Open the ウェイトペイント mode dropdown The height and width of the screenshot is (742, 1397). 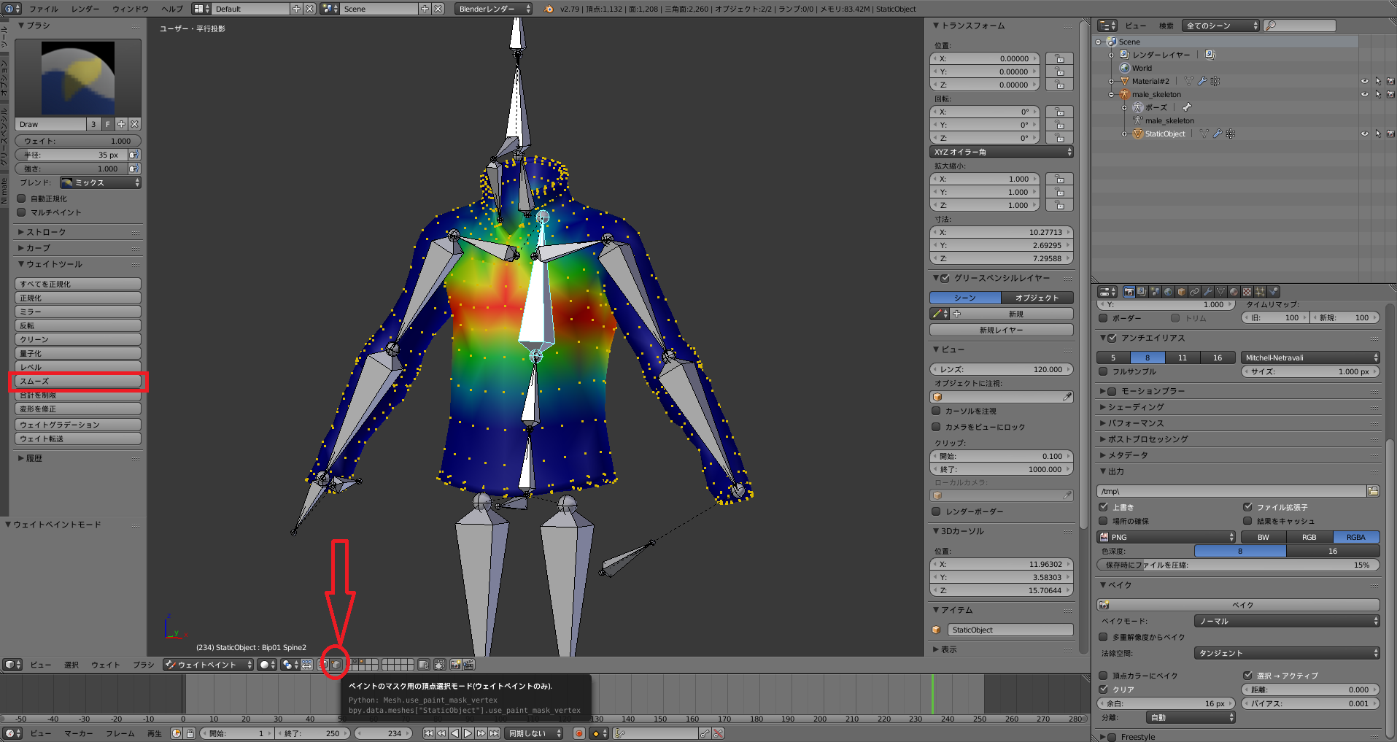click(x=208, y=665)
